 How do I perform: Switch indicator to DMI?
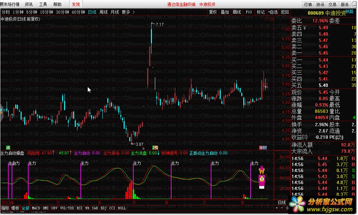[46, 208]
